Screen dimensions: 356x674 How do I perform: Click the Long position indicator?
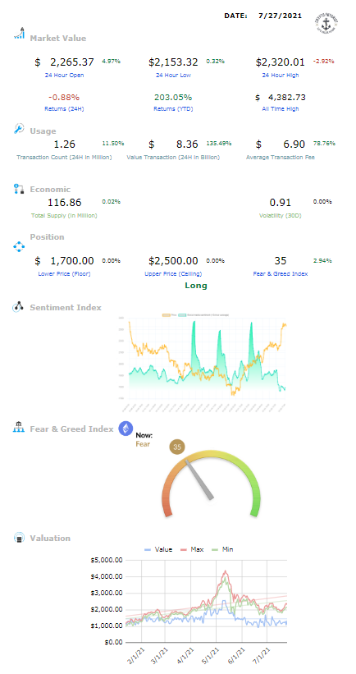click(196, 286)
